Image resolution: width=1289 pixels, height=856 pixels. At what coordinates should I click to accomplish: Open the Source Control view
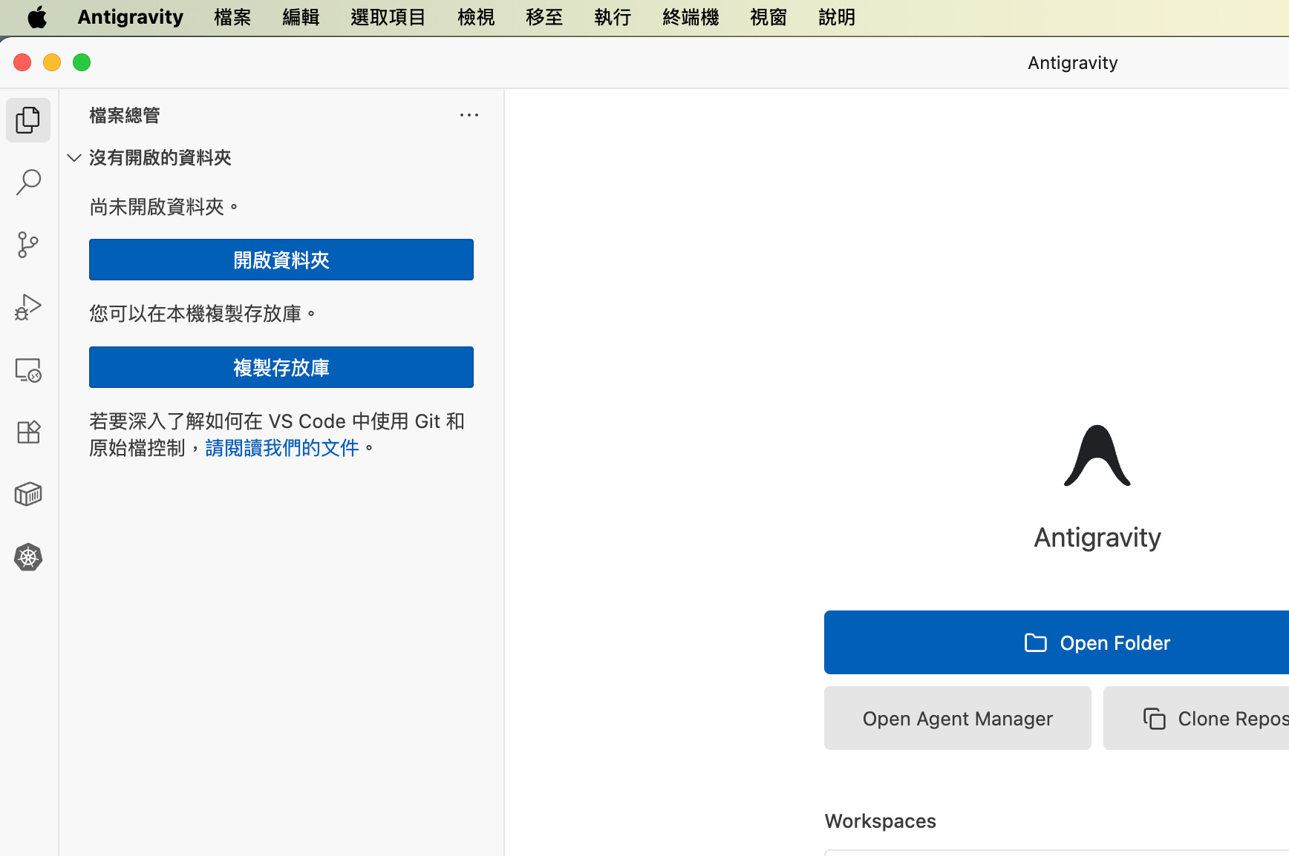click(x=28, y=245)
